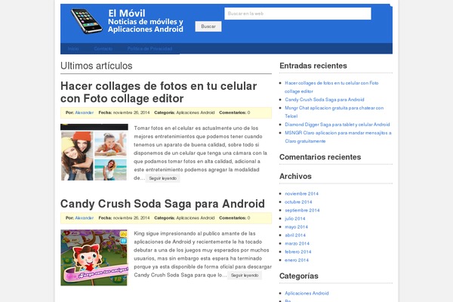Screen dimensions: 453x302
Task: Click author Alexander on the Foto collage article
Action: [x=85, y=112]
